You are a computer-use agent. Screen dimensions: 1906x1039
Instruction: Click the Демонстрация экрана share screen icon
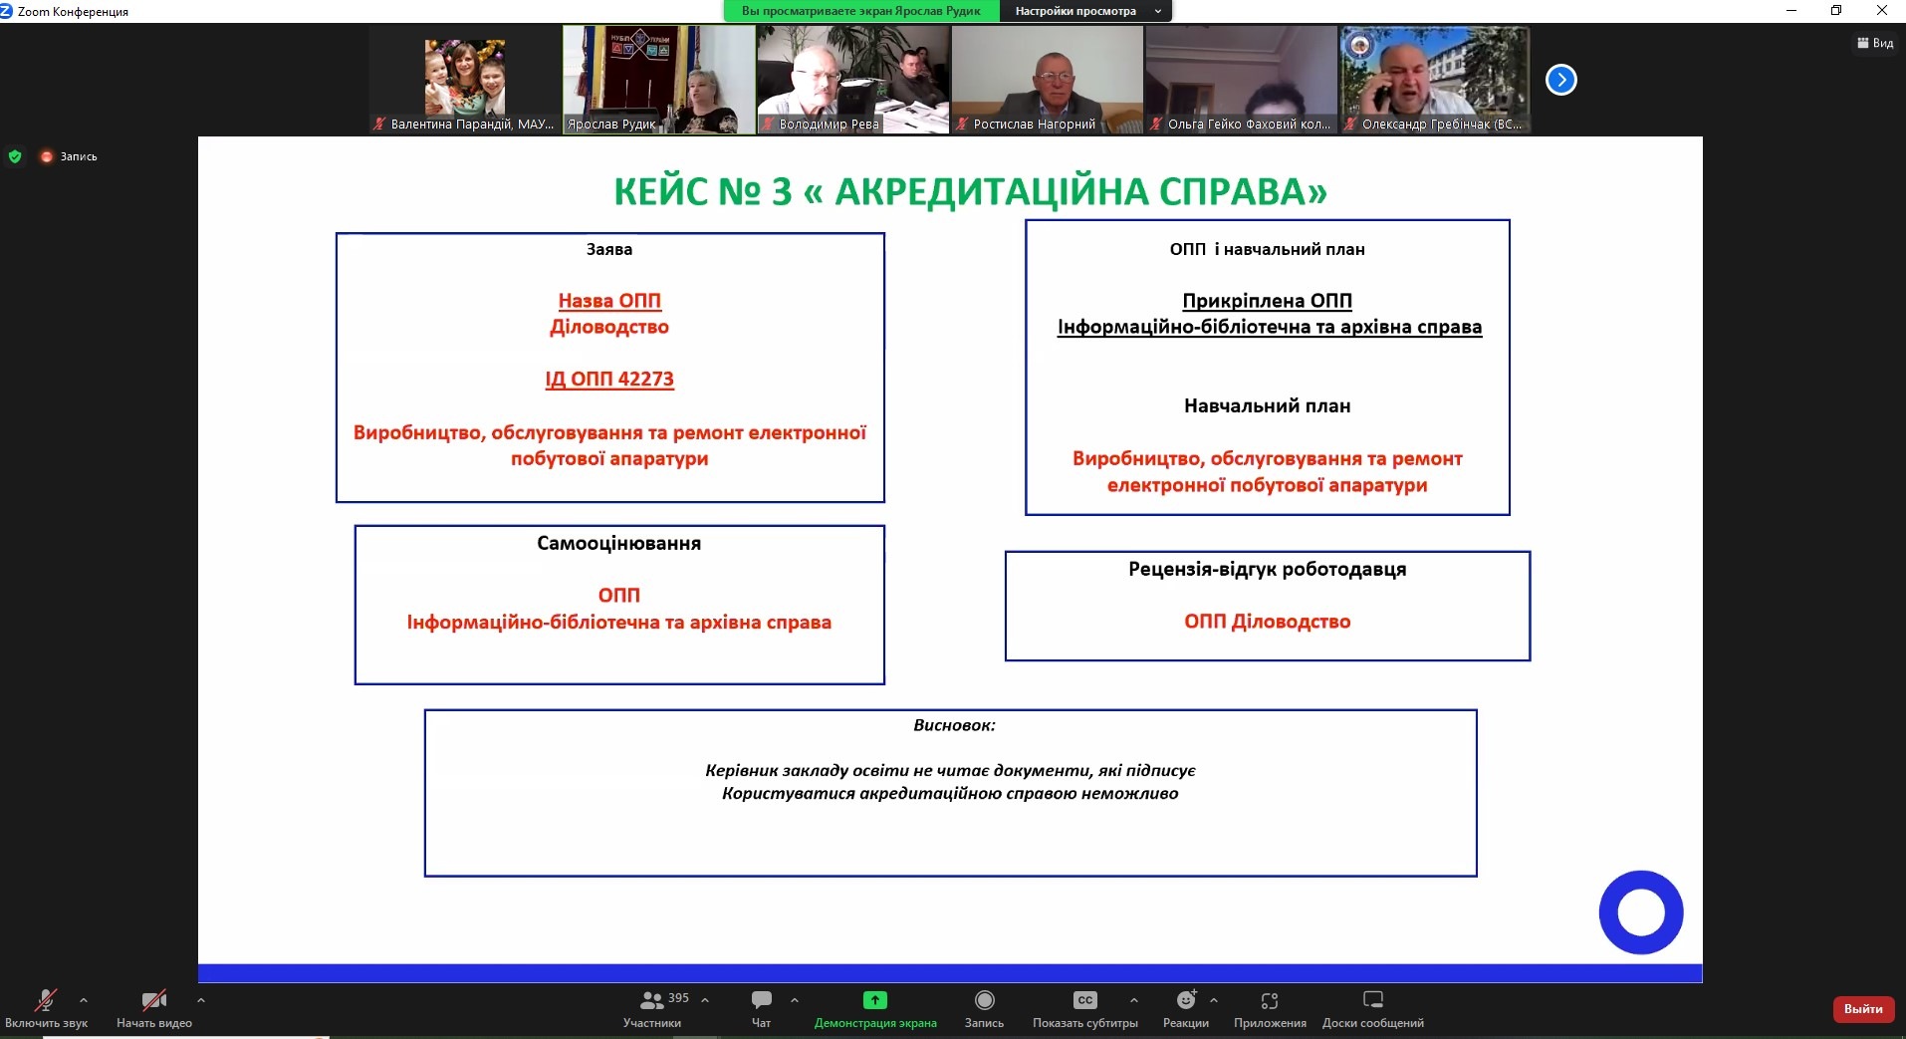point(875,1000)
